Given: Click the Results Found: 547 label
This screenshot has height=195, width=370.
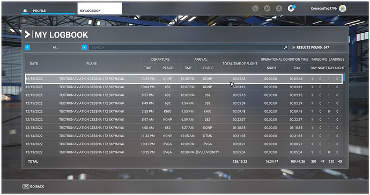Looking at the screenshot, I should 313,47.
